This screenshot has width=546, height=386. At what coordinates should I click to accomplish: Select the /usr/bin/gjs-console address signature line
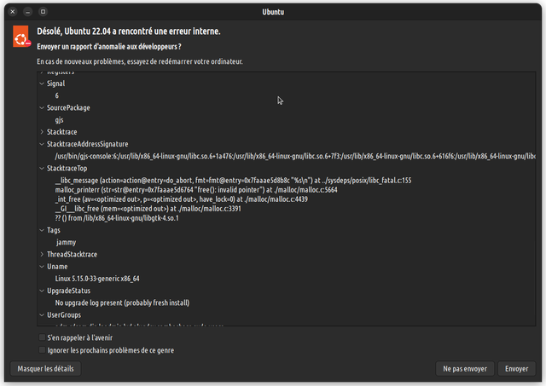coord(295,156)
